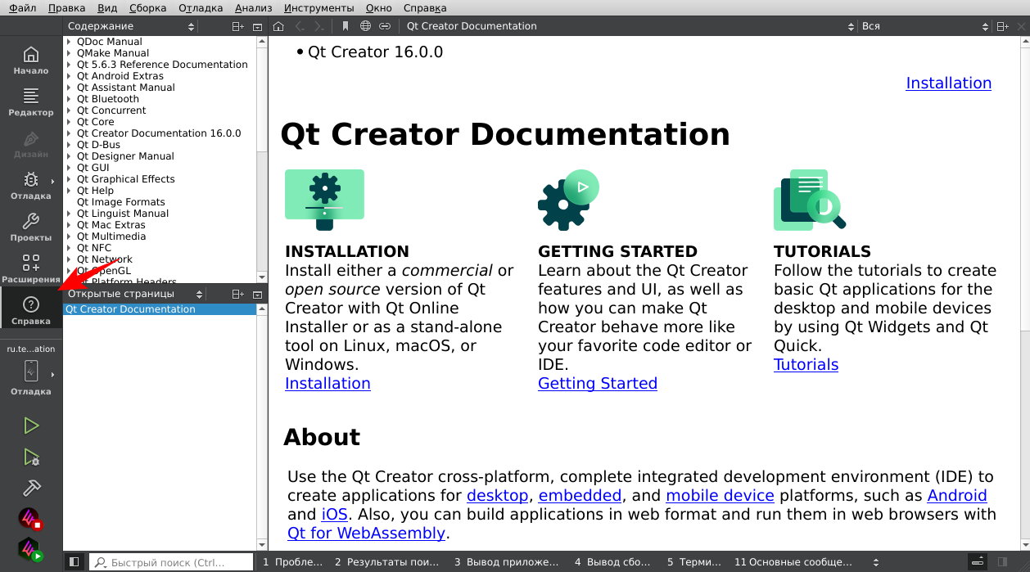This screenshot has height=572, width=1030.
Task: Navigate back in help history
Action: [x=300, y=26]
